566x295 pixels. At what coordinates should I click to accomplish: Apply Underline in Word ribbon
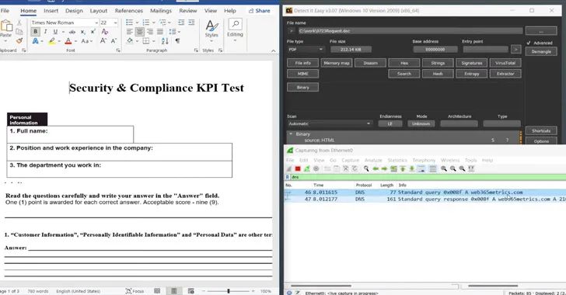click(55, 32)
